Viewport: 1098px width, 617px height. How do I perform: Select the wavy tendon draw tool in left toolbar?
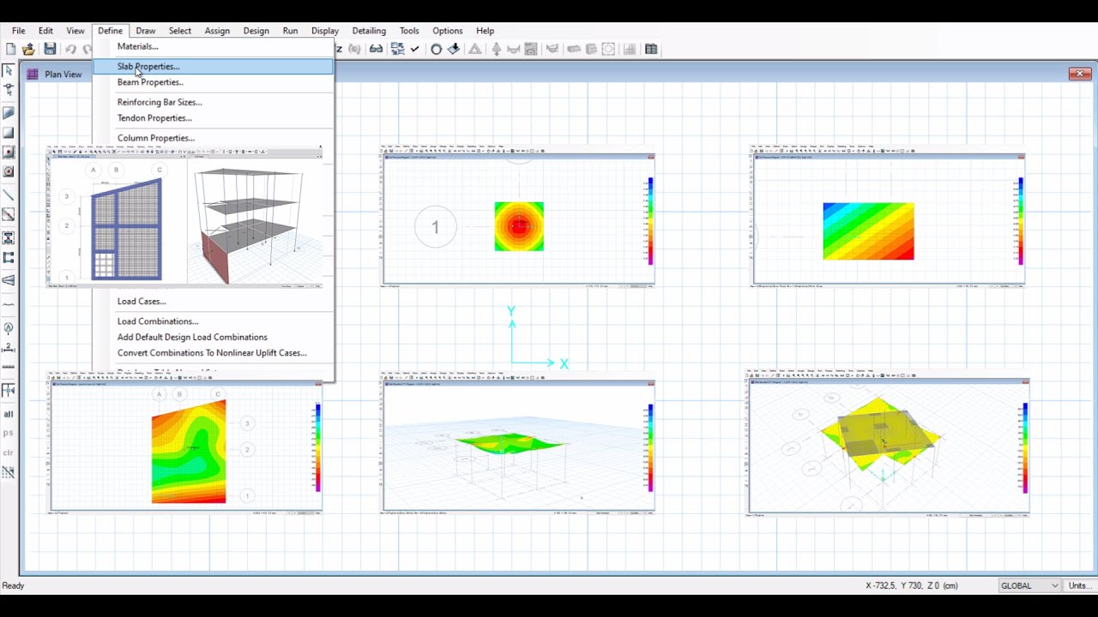[9, 304]
